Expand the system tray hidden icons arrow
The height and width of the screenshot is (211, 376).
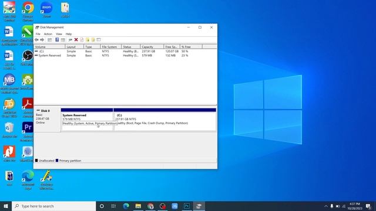(325, 206)
